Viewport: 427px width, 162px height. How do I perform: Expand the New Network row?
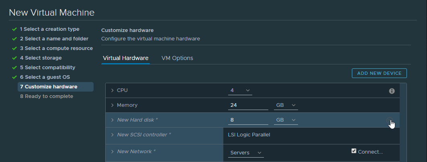[x=112, y=152]
